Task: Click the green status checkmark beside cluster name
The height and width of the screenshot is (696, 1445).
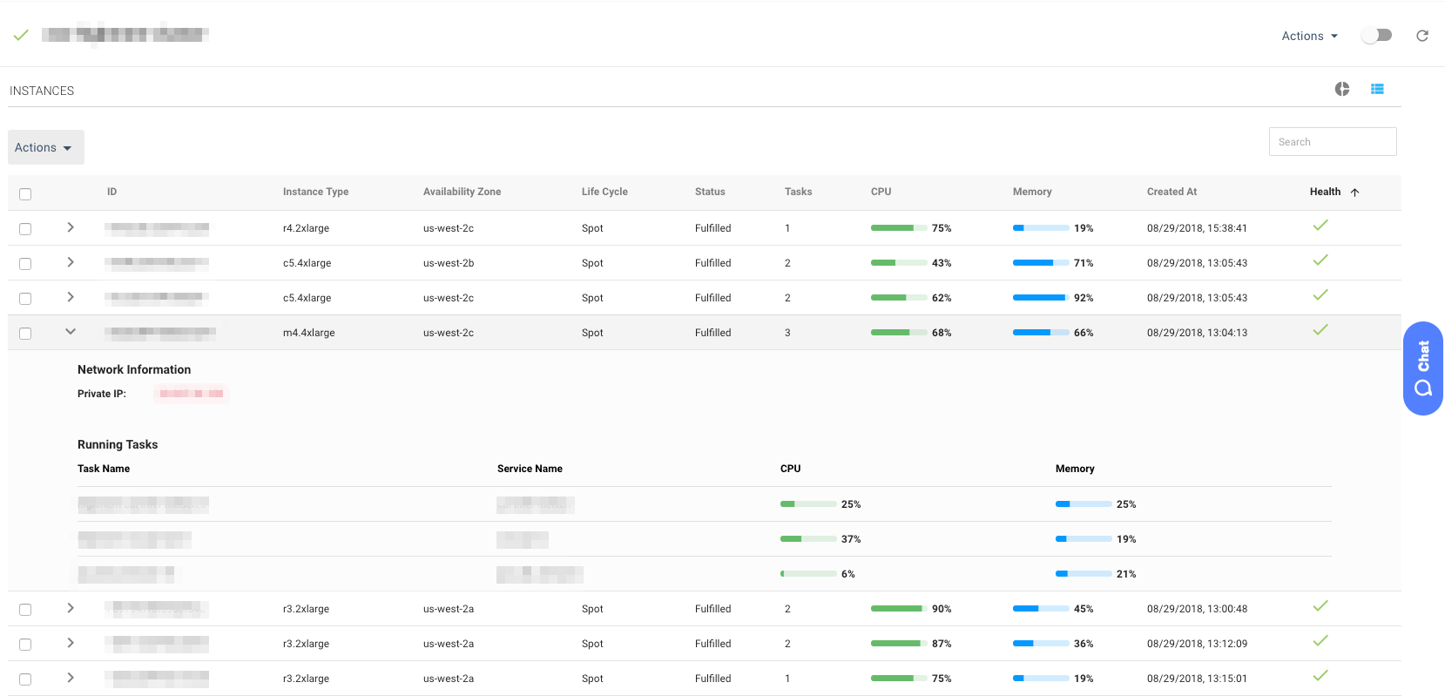Action: 21,35
